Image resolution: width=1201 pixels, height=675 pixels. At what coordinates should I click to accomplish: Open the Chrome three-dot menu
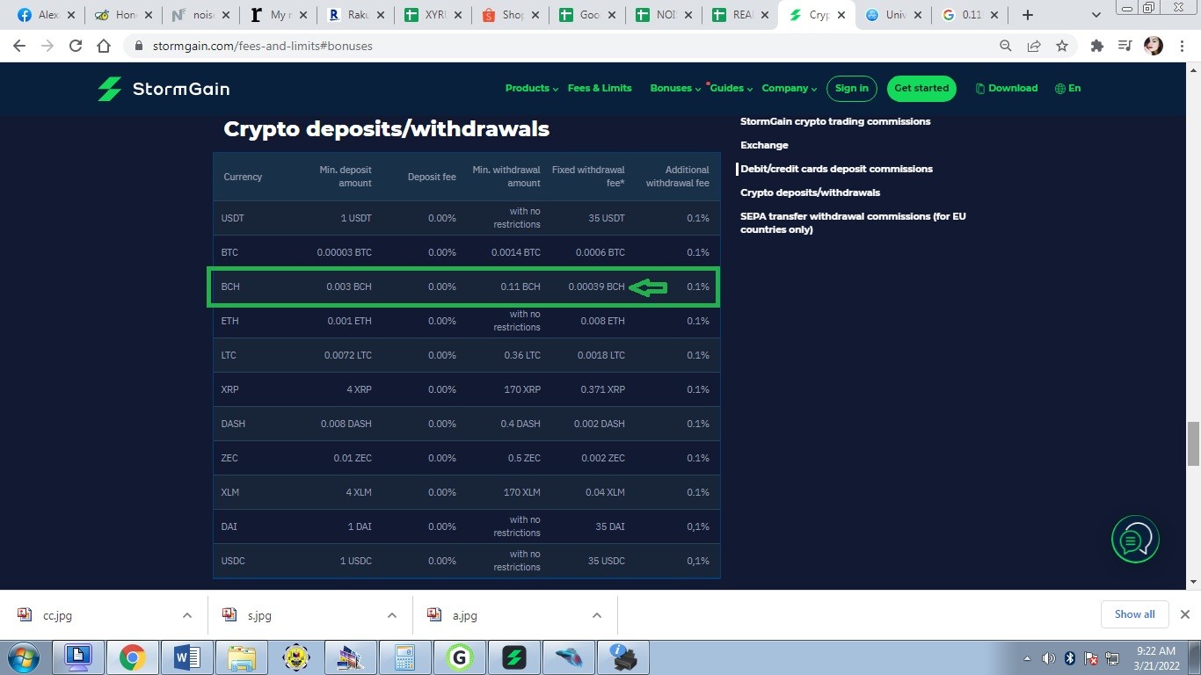(x=1181, y=46)
